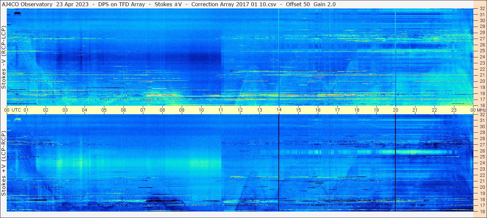Click the 23 UTC hour label
487x218 pixels.
pyautogui.click(x=454, y=110)
